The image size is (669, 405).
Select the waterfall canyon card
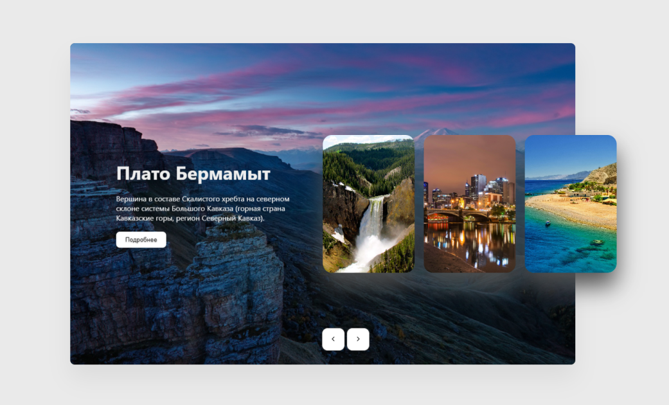[368, 204]
